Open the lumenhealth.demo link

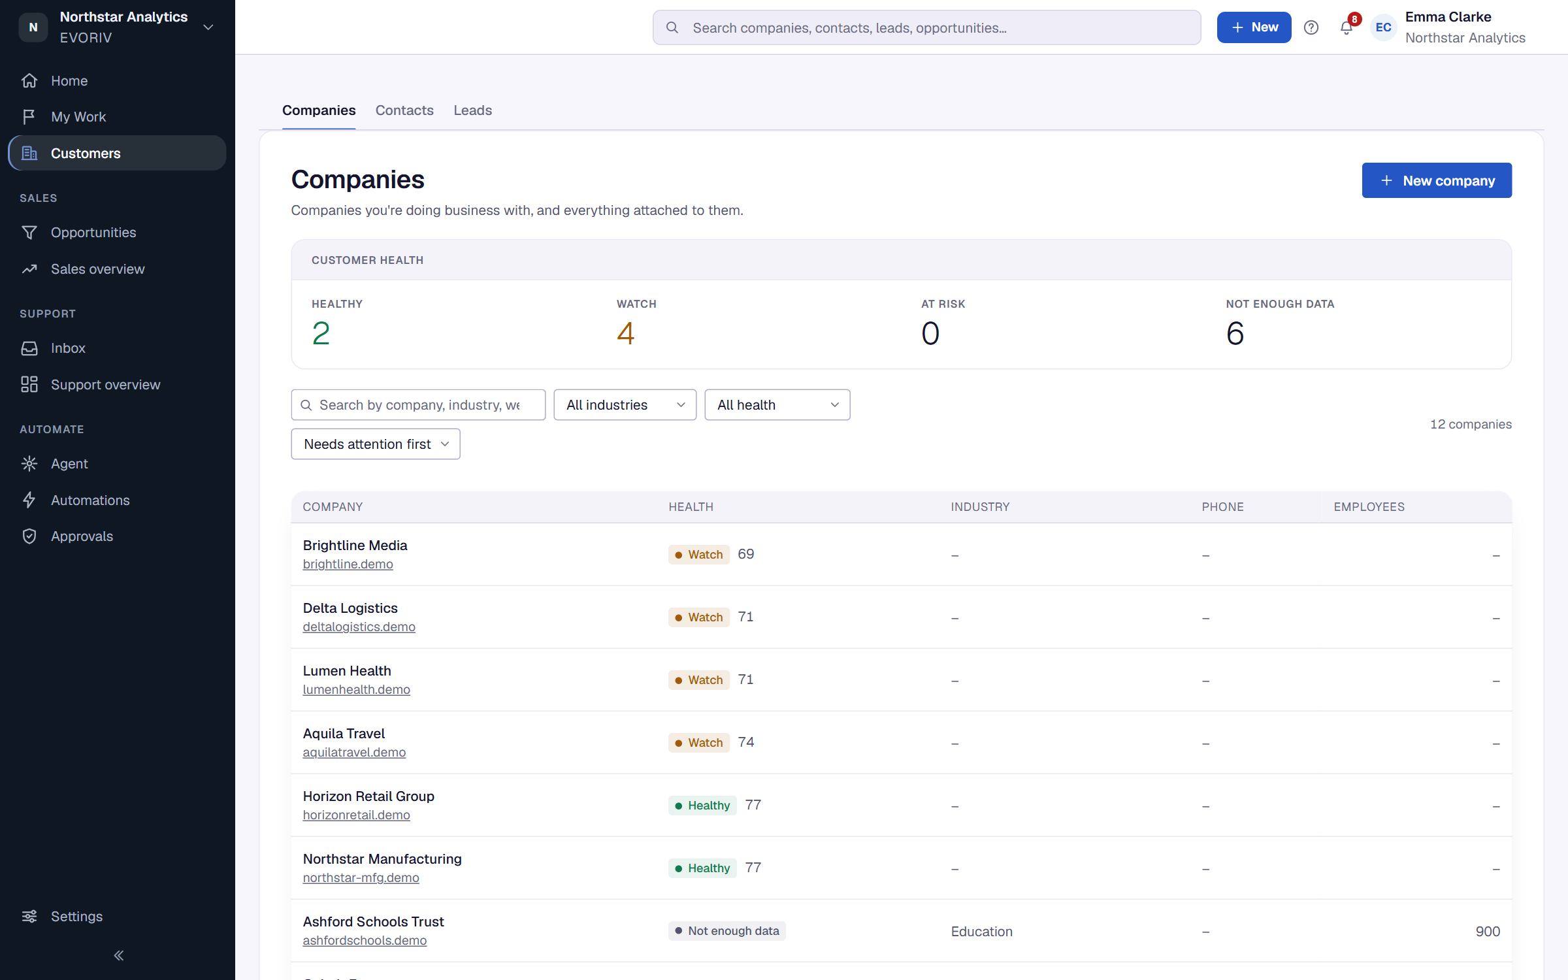coord(356,689)
